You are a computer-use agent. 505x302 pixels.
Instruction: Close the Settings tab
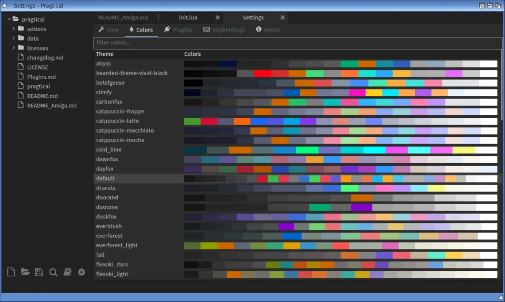[x=282, y=17]
